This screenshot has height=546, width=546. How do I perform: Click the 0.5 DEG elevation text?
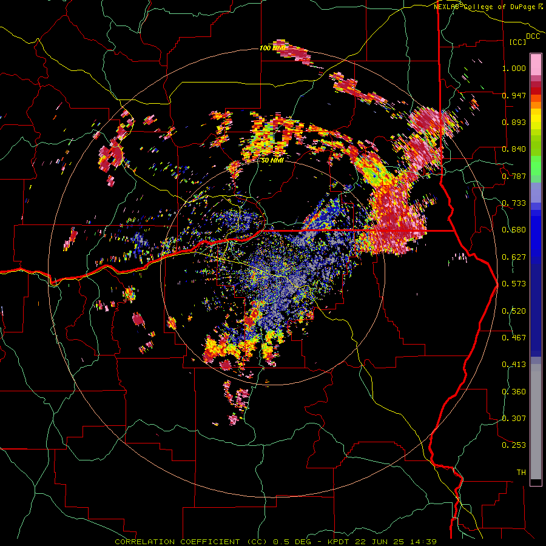coord(292,542)
